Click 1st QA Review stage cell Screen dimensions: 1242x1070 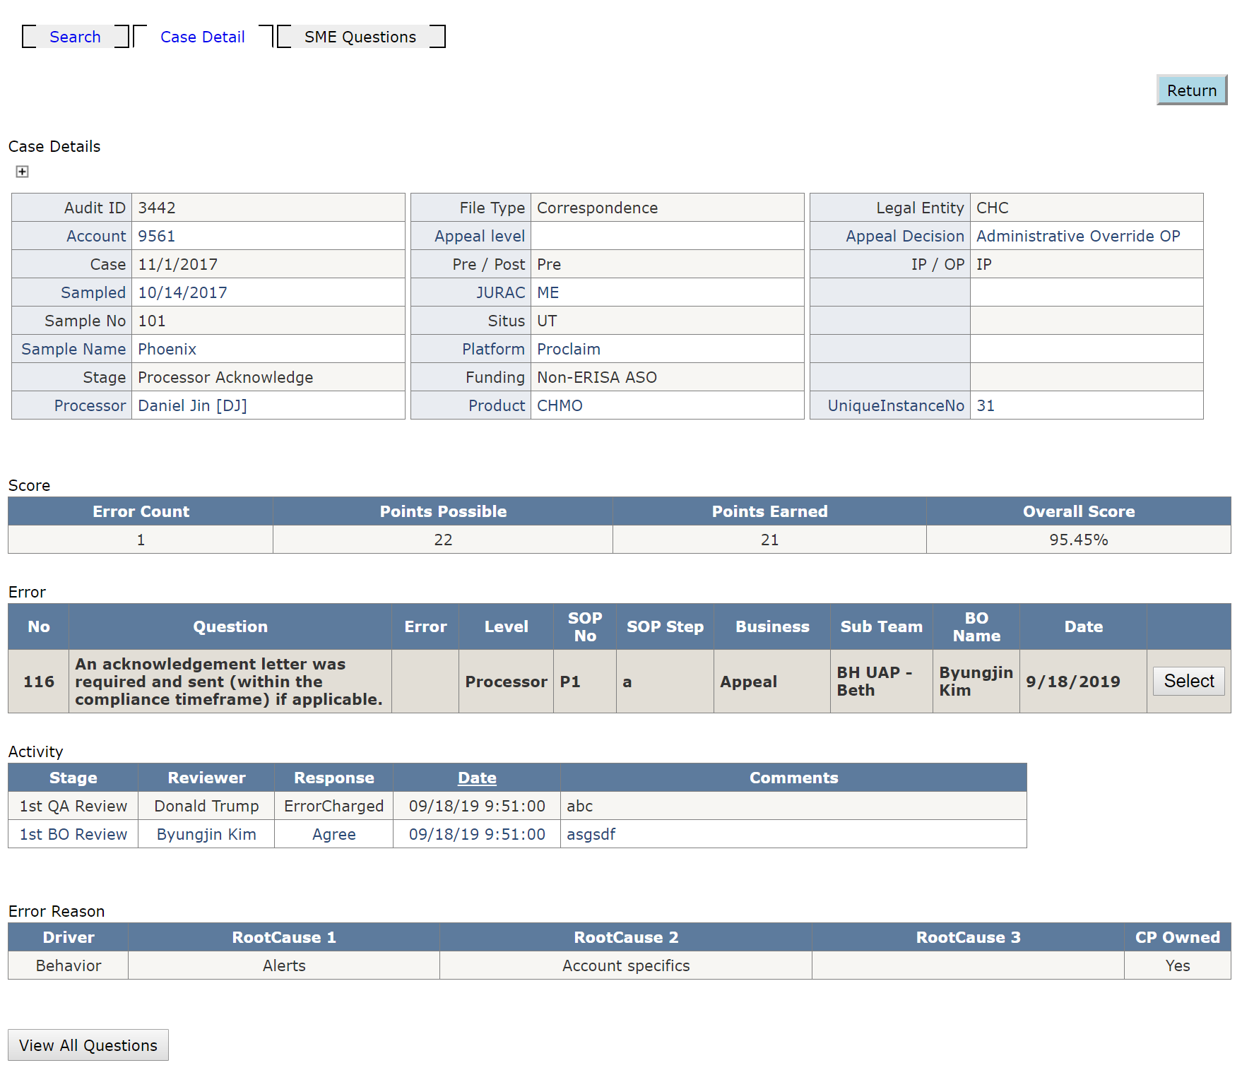pos(73,806)
